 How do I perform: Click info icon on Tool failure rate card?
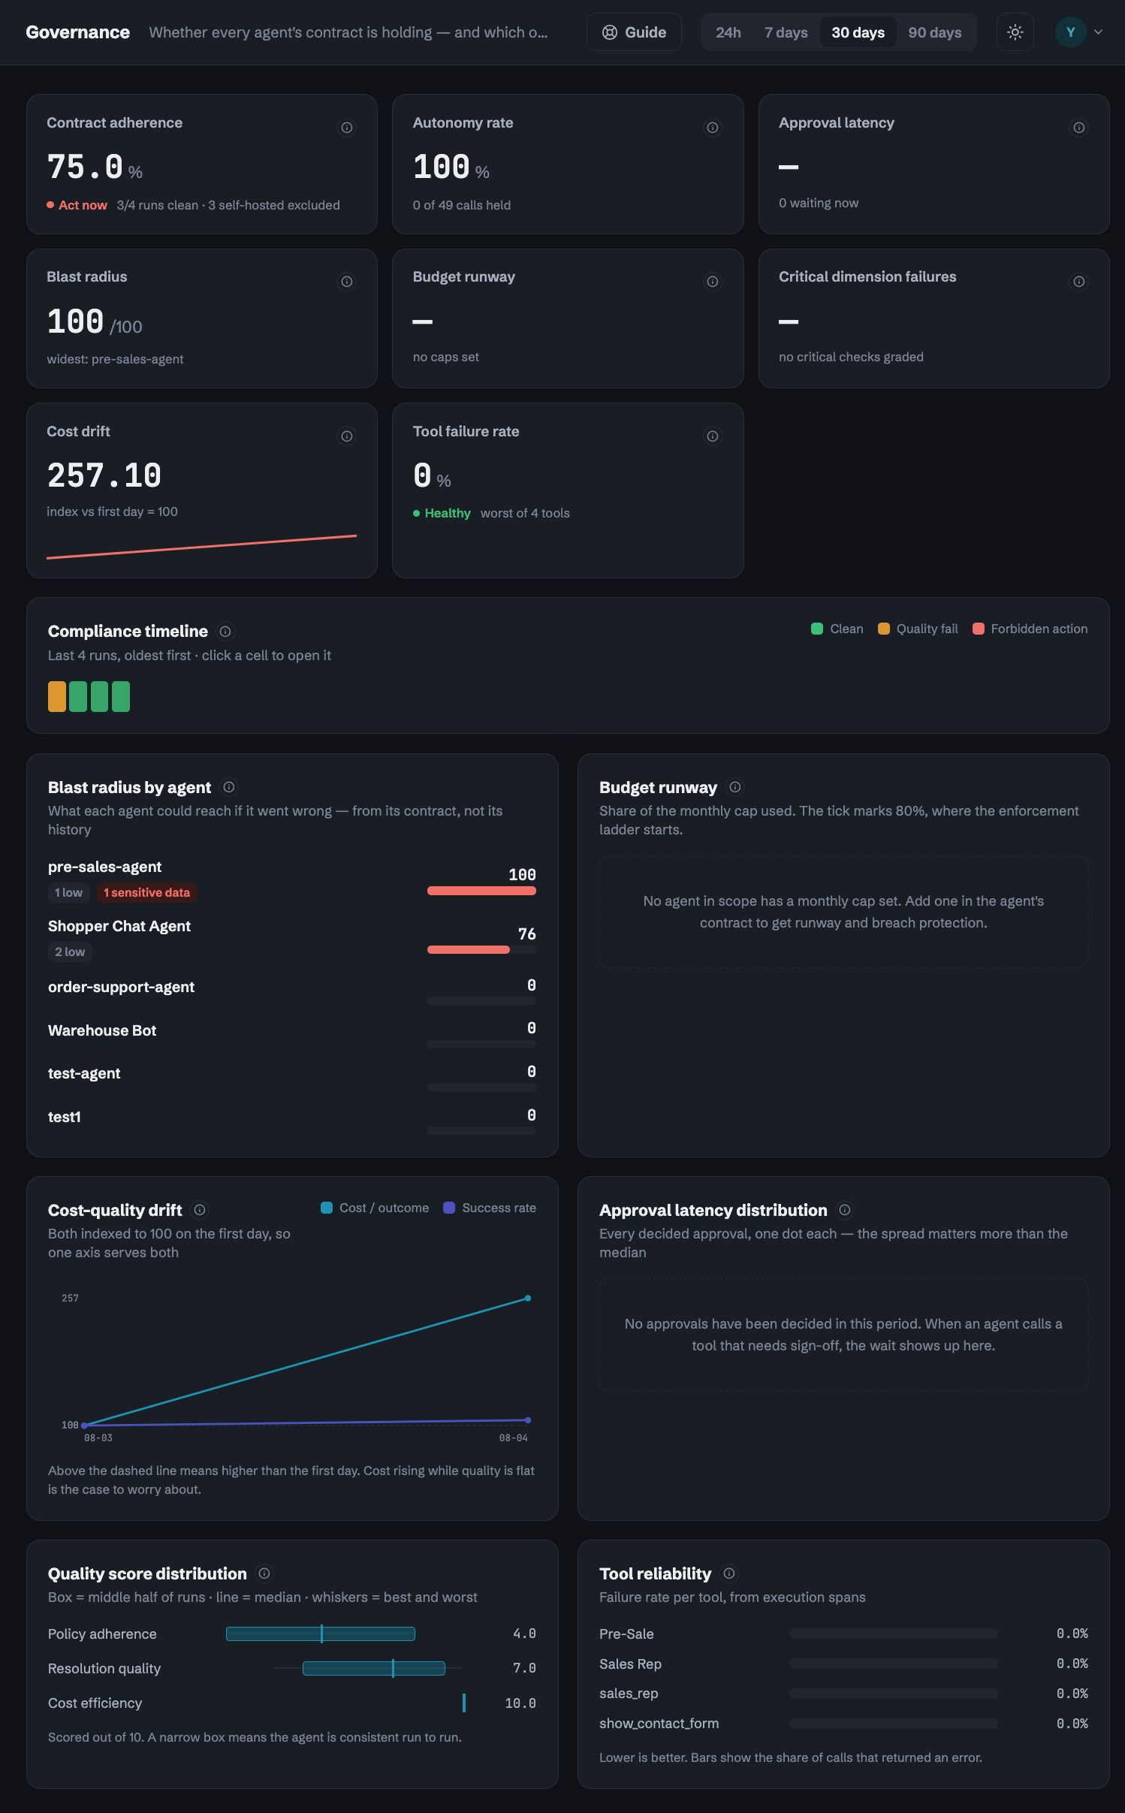click(x=713, y=436)
